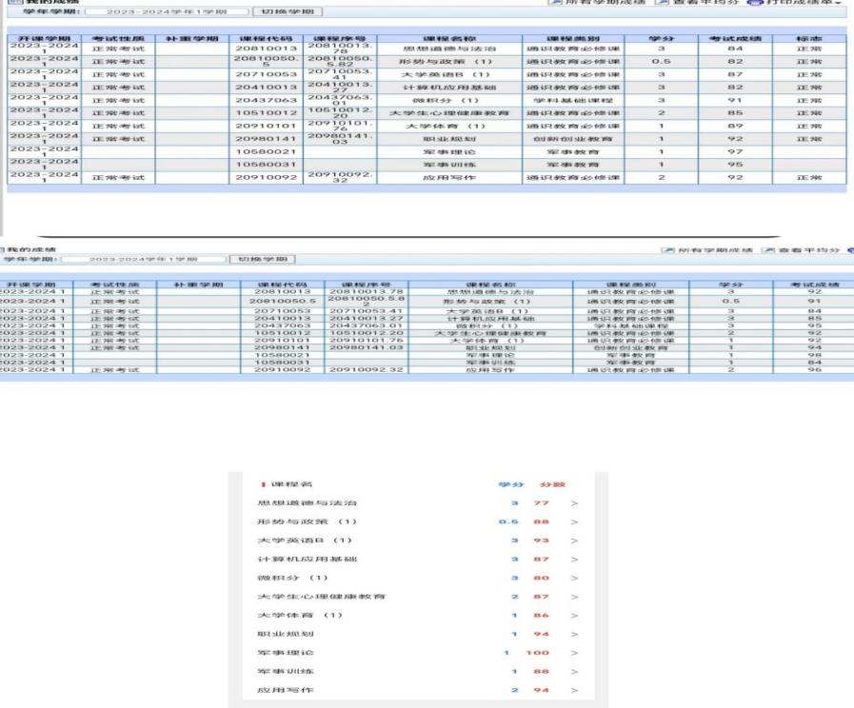
Task: Open 查看平均分 link in middle panel
Action: (809, 250)
